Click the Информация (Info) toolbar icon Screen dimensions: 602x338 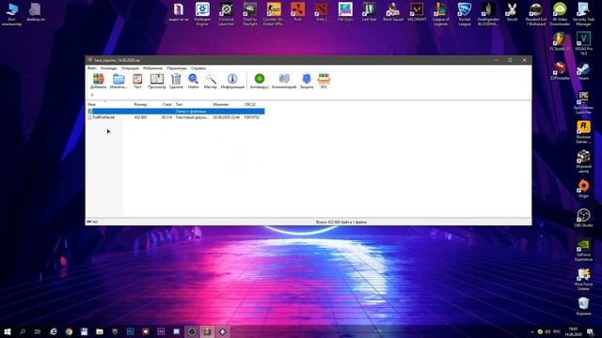pyautogui.click(x=232, y=82)
